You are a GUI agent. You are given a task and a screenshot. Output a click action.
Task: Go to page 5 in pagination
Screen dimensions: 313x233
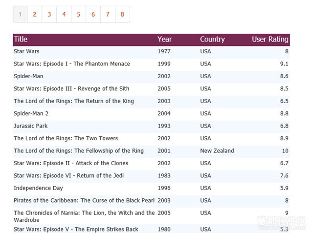click(78, 14)
